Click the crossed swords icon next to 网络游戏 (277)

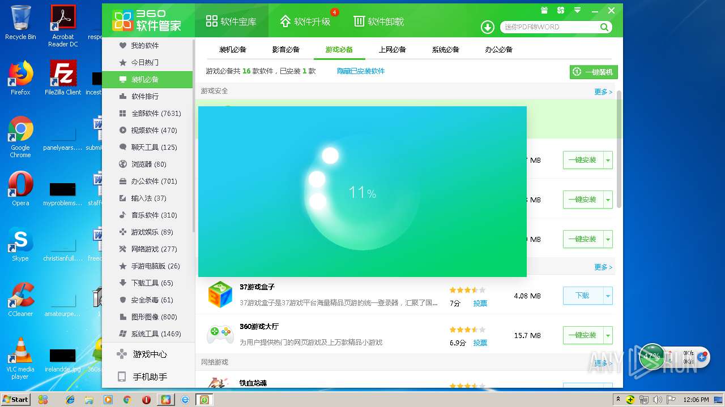click(x=122, y=249)
